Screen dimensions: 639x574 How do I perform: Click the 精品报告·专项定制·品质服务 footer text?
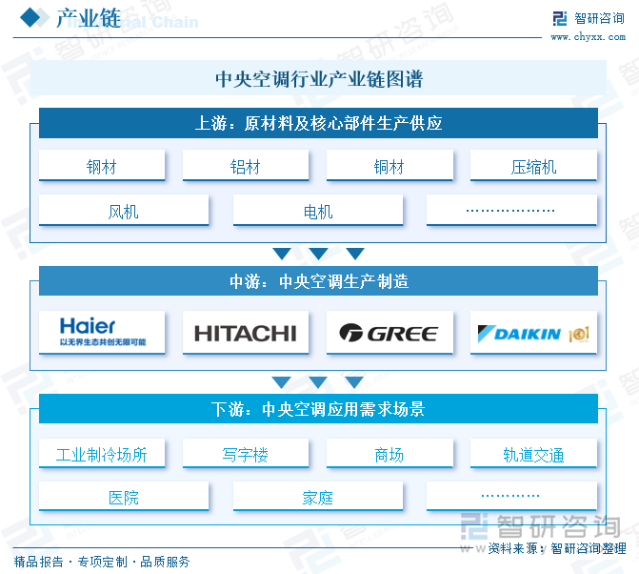[x=102, y=562]
